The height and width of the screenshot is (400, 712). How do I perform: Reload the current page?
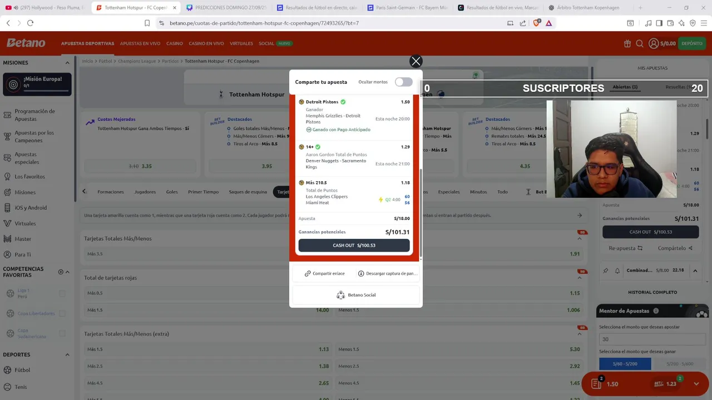[x=30, y=23]
